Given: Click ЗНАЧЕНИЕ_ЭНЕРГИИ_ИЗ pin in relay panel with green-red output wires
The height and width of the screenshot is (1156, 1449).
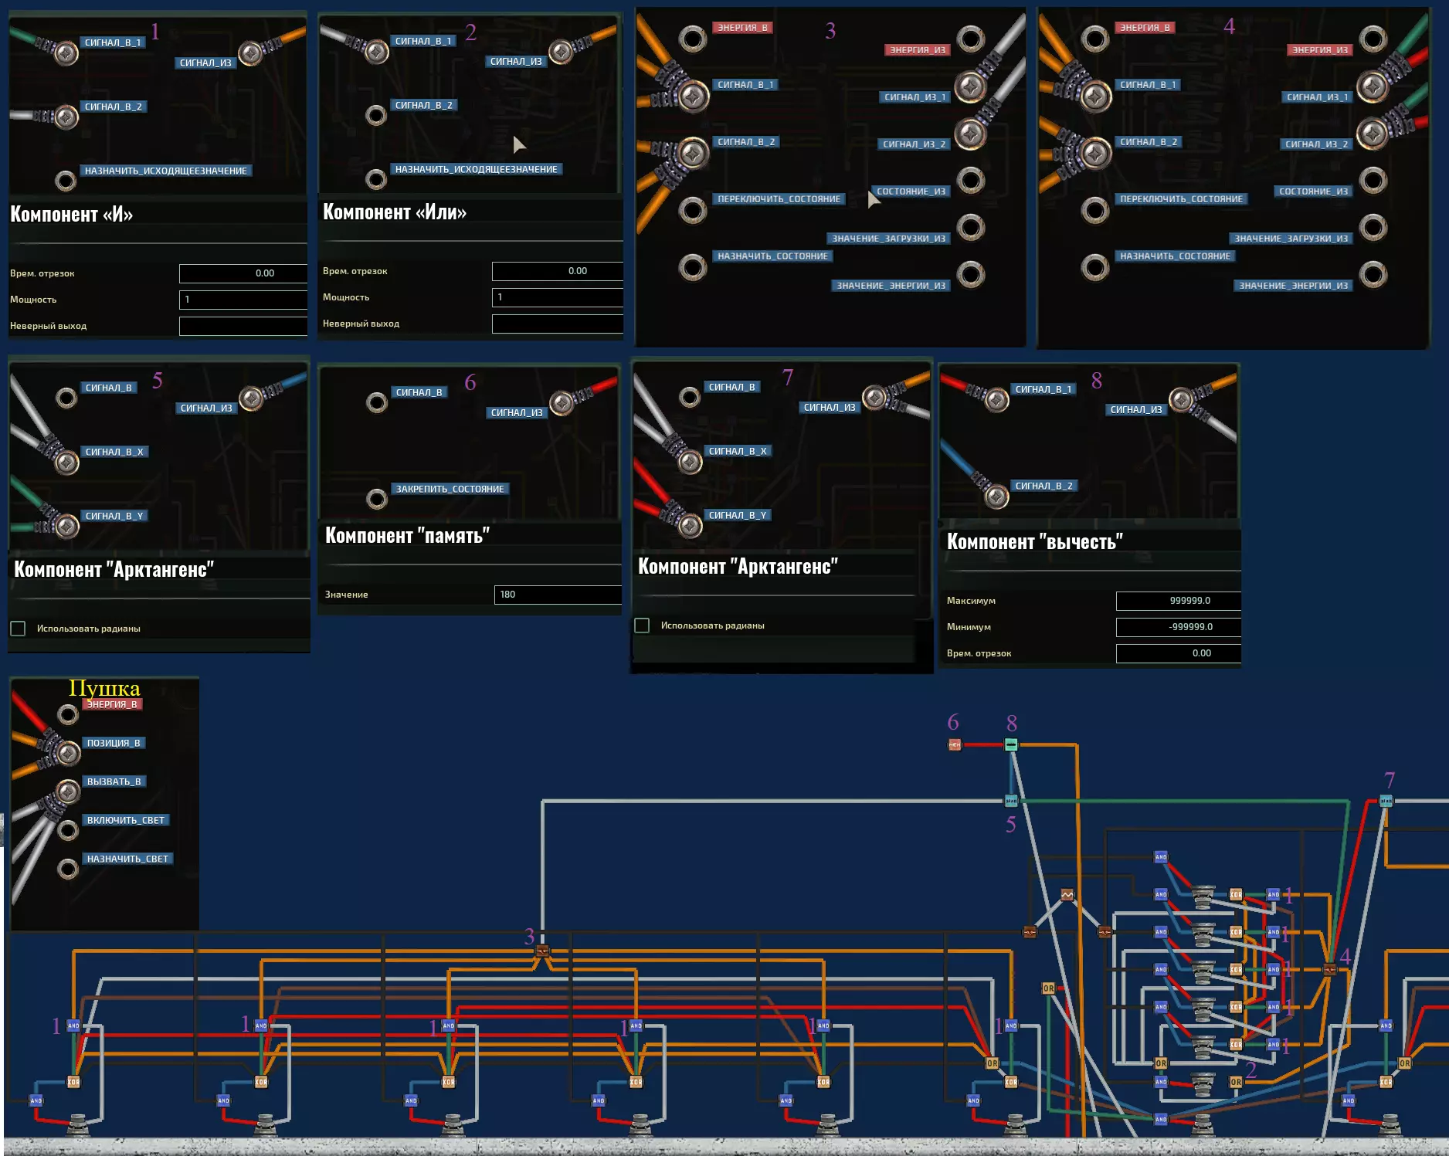Looking at the screenshot, I should point(1373,274).
